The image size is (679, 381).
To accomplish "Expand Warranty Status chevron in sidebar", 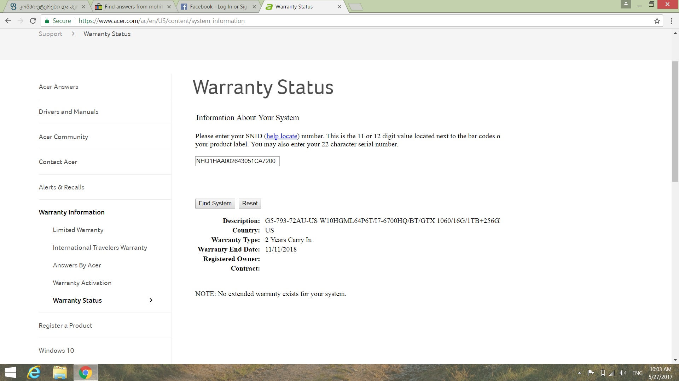I will [151, 300].
